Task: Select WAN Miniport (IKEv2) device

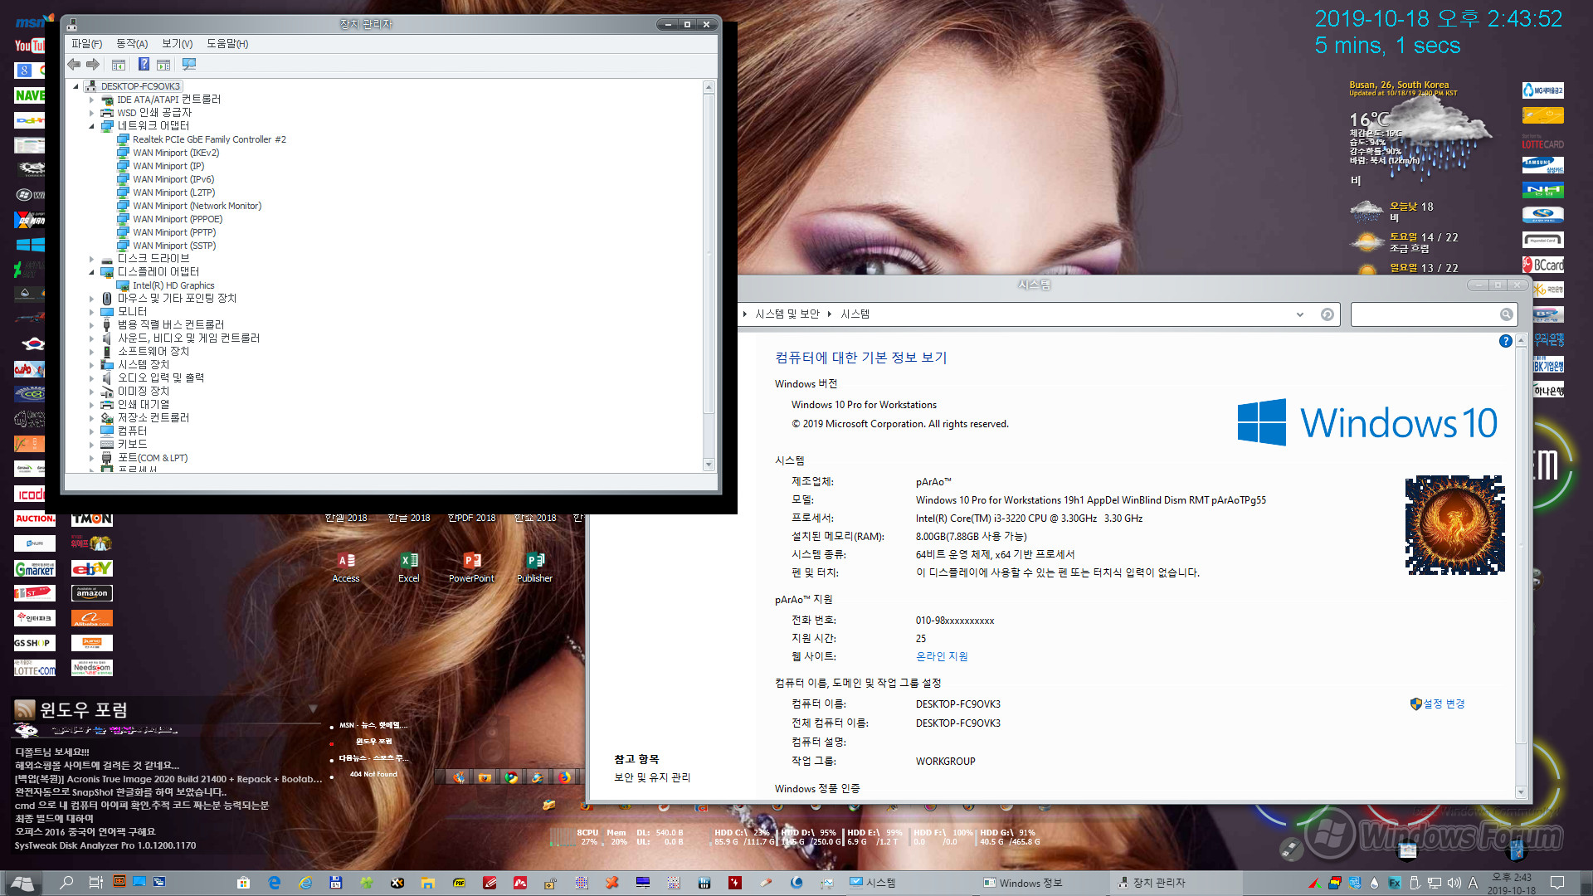Action: click(176, 153)
